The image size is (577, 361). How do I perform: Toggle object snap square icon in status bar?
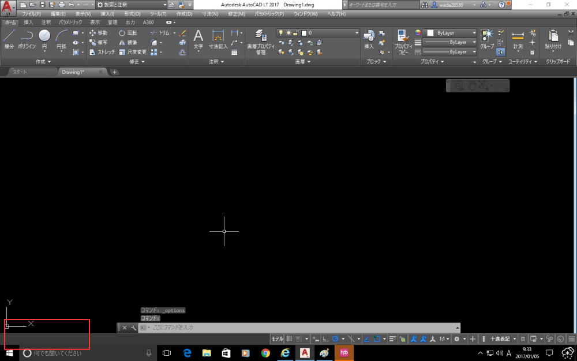click(x=377, y=339)
